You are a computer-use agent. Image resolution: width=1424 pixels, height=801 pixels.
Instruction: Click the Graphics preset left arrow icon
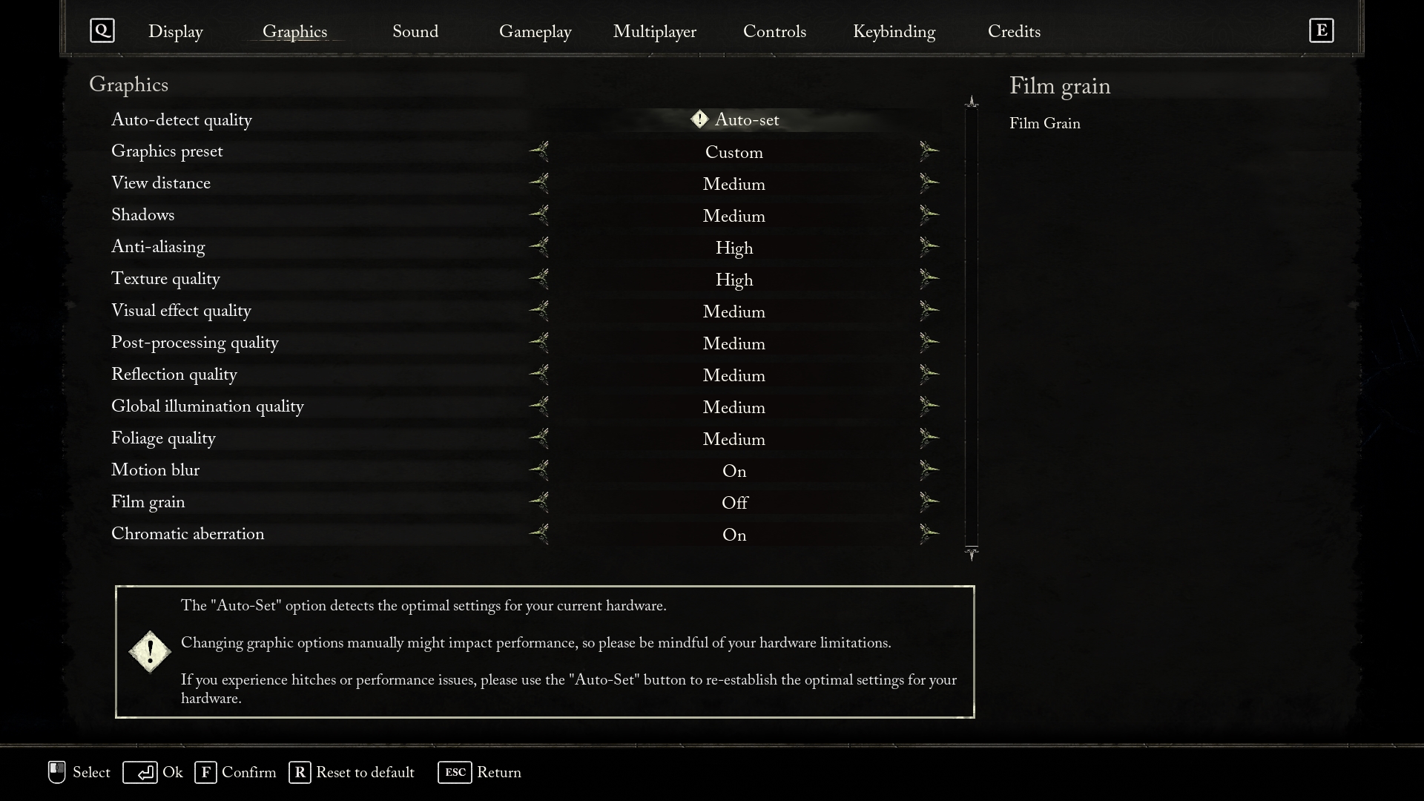pyautogui.click(x=539, y=151)
